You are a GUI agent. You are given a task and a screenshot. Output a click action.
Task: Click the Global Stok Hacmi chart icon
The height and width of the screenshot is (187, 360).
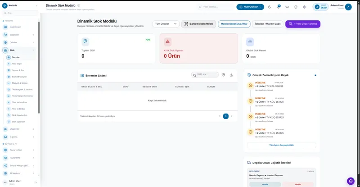[x=250, y=41]
